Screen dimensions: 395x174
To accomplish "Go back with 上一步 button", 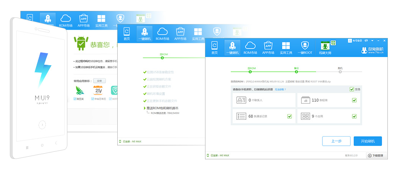I will pyautogui.click(x=336, y=141).
